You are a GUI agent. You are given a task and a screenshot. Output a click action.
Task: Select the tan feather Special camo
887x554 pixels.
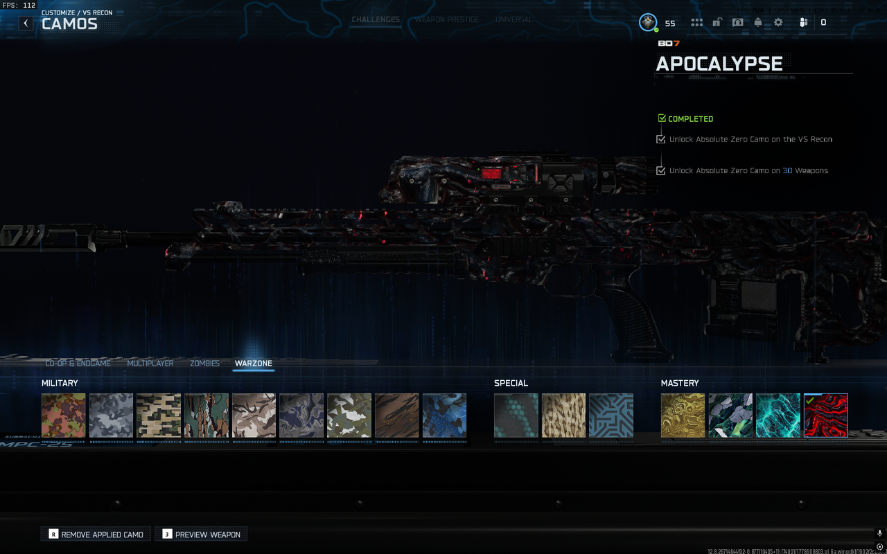coord(563,415)
